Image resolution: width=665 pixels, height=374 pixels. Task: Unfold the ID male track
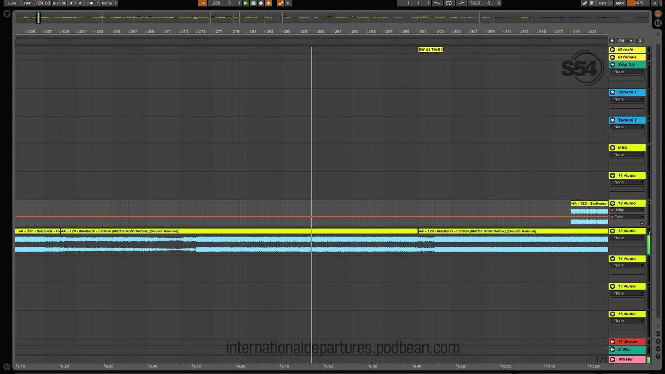[x=613, y=50]
